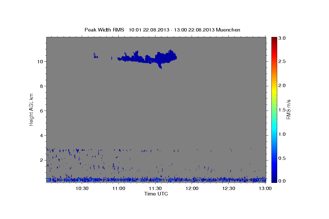Click the 10:30 time tick label

(x=82, y=188)
